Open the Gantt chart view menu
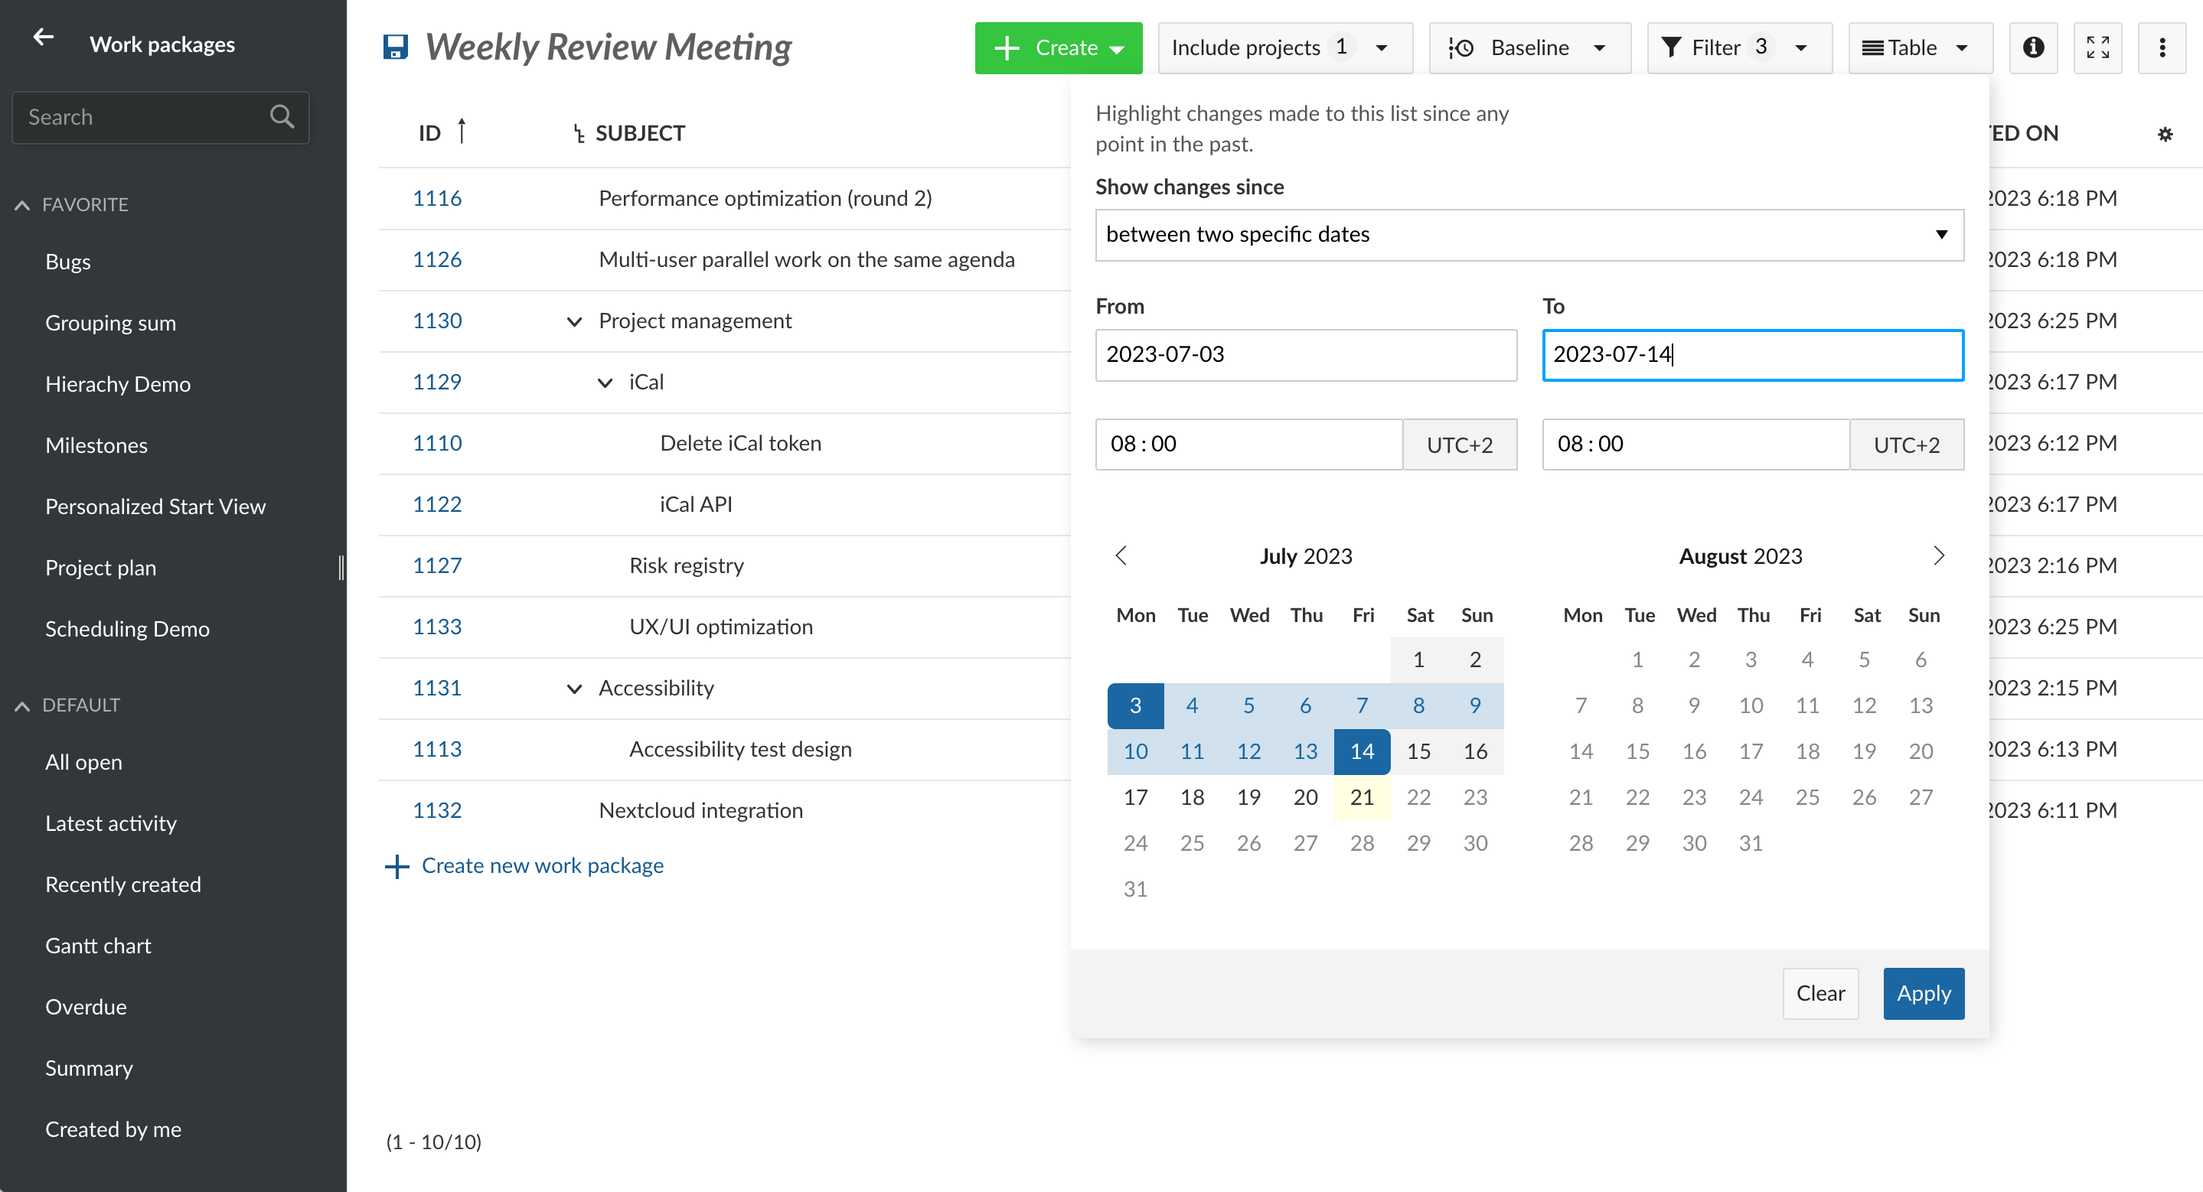 pos(97,946)
